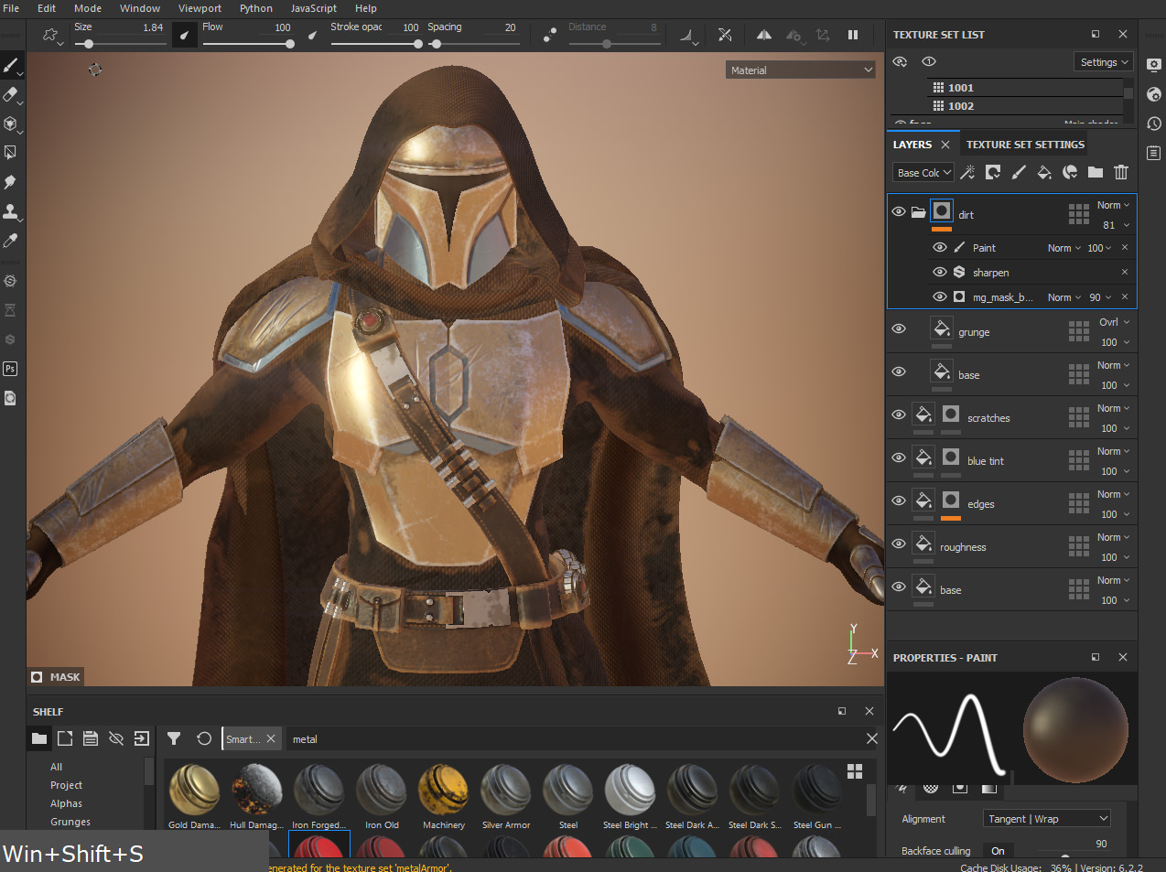1166x872 pixels.
Task: Switch to Texture Set Settings tab
Action: tap(1025, 145)
